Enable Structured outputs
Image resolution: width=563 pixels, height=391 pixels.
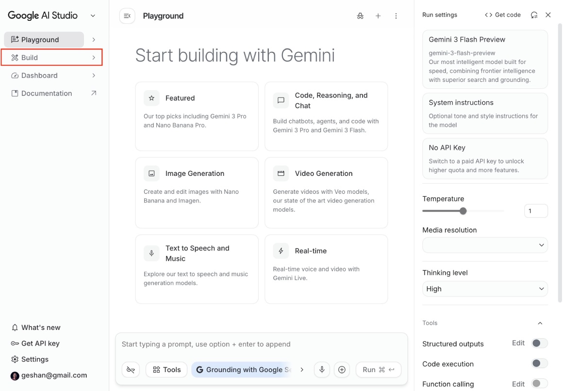539,343
